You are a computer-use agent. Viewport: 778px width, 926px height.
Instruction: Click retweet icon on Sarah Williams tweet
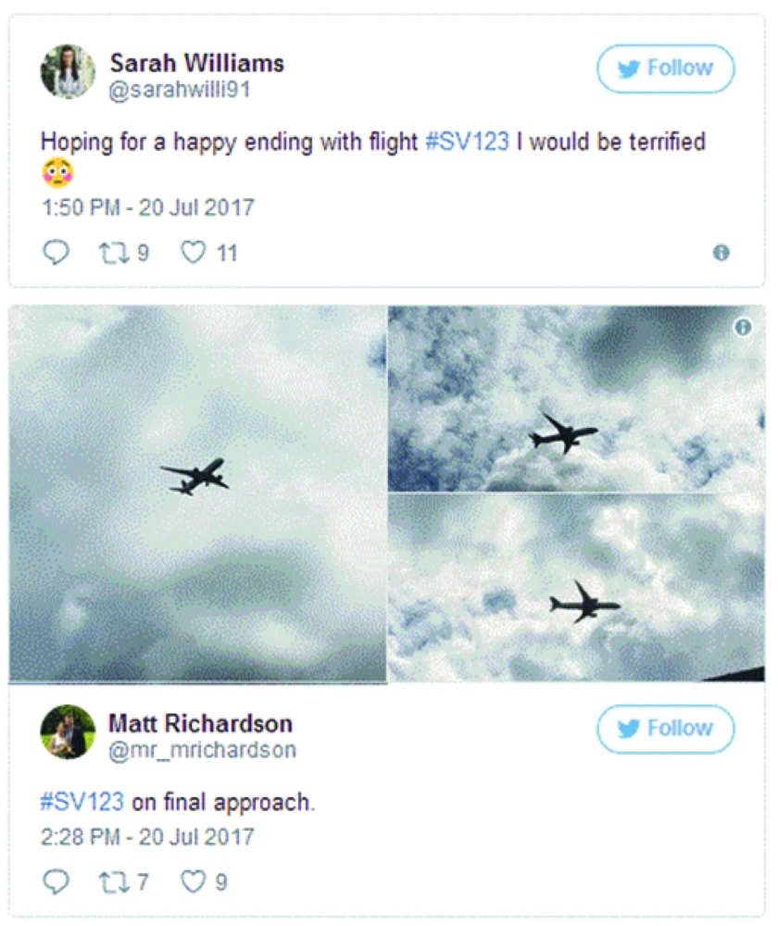tap(113, 253)
